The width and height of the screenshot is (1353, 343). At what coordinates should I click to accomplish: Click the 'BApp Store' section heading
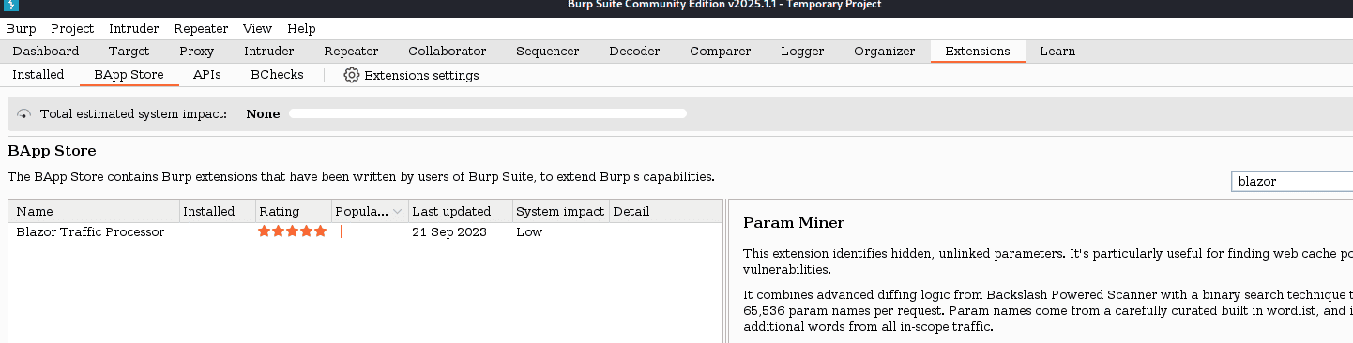click(52, 150)
